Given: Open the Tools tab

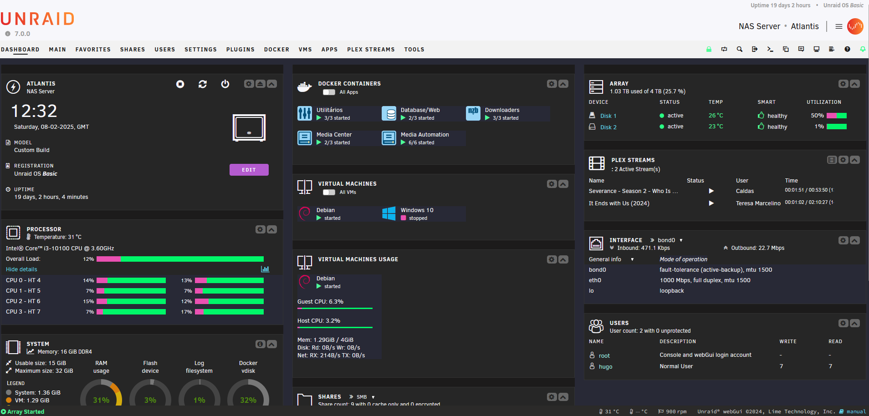Looking at the screenshot, I should tap(414, 50).
